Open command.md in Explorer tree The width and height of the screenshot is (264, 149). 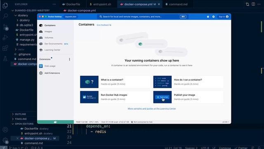click(x=27, y=59)
